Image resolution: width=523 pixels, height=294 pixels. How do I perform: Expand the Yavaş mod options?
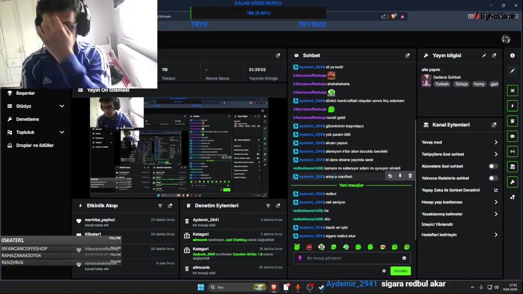pos(496,143)
